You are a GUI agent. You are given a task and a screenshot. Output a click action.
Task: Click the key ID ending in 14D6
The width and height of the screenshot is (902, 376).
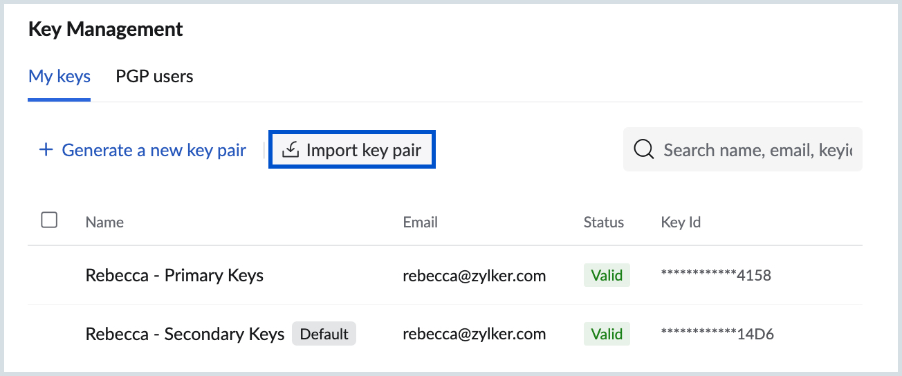point(717,335)
